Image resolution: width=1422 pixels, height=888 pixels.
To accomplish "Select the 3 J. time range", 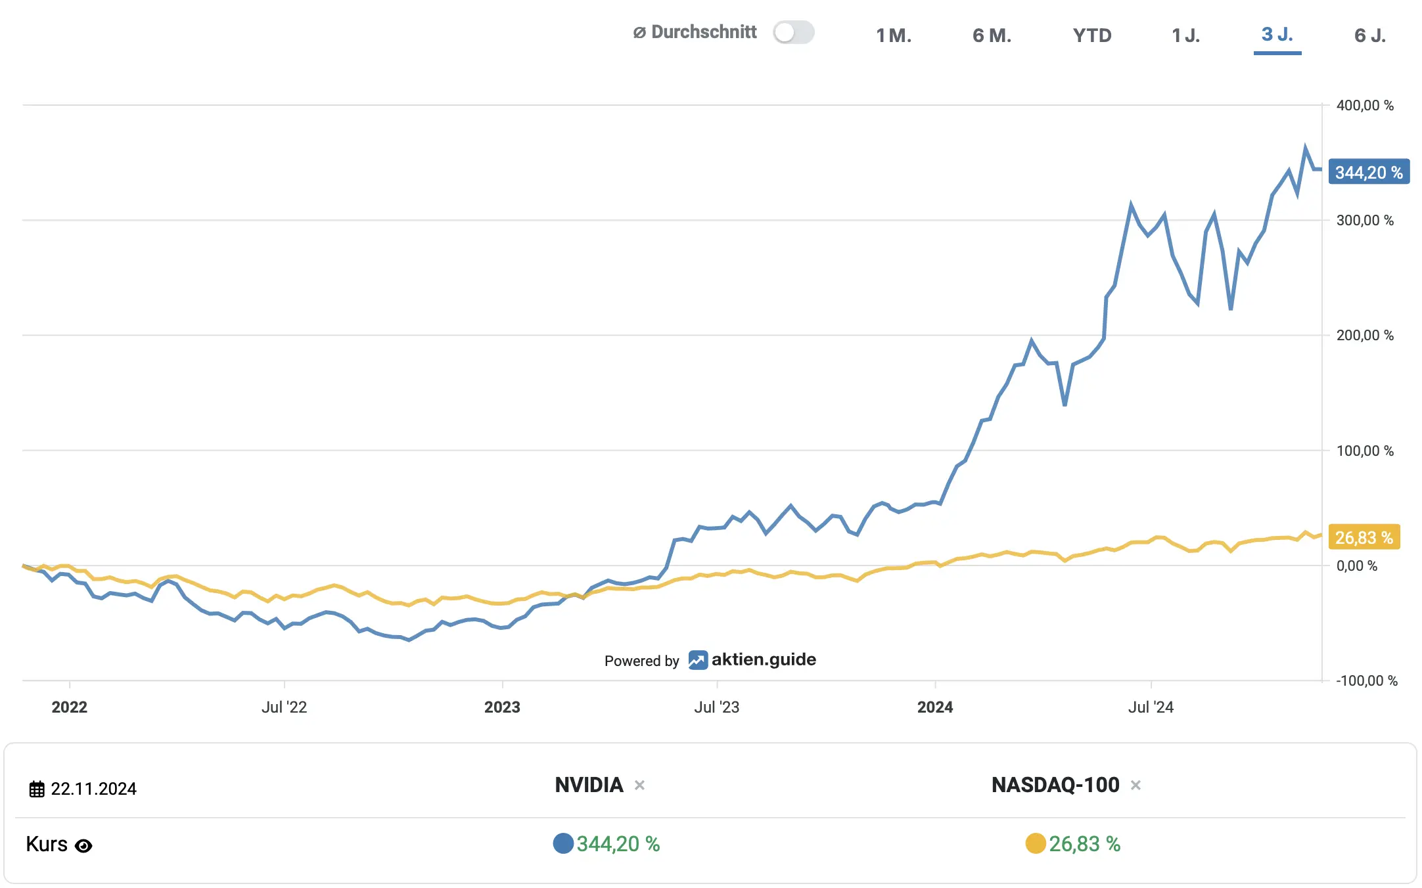I will click(1277, 35).
